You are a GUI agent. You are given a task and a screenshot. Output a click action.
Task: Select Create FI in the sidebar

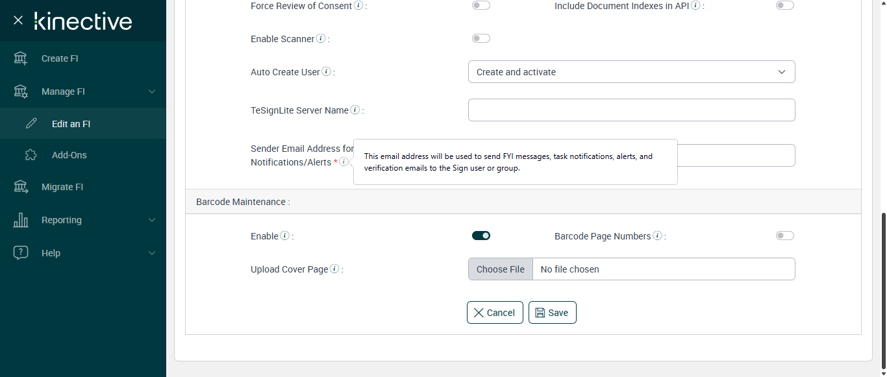60,58
